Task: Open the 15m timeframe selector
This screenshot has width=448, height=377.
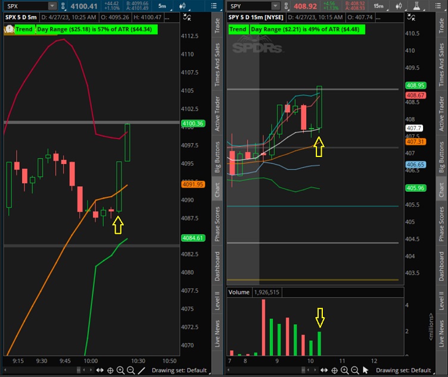Action: tap(379, 6)
